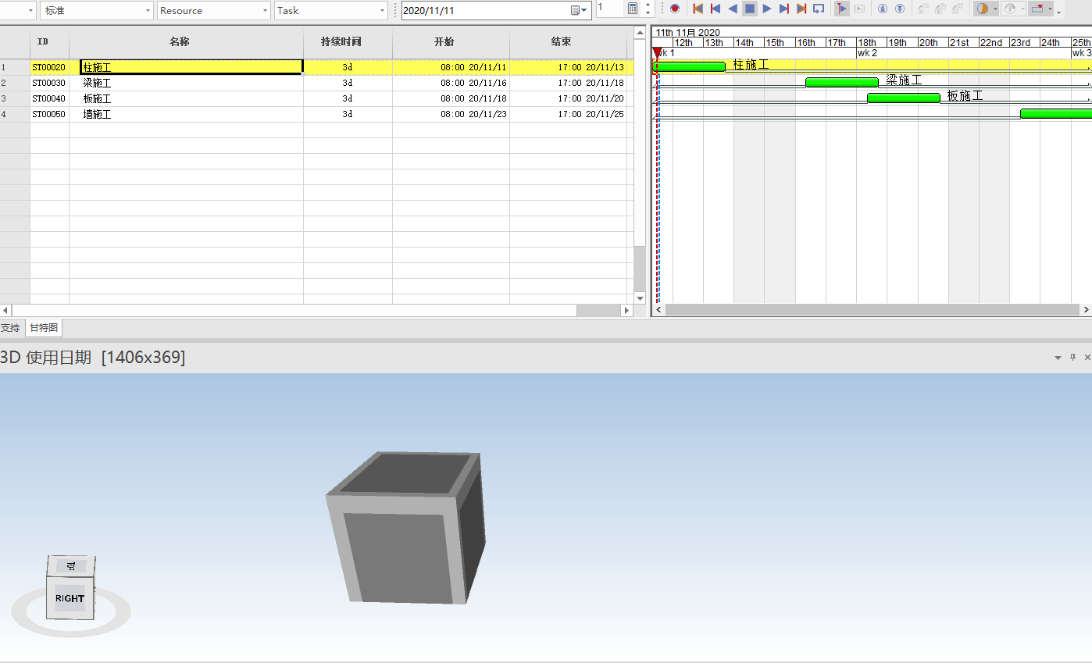1092x663 pixels.
Task: Select the 板施工 task row name
Action: 97,98
